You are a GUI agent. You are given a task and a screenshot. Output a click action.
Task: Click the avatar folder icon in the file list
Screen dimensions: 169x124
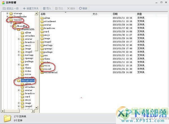click(x=42, y=25)
